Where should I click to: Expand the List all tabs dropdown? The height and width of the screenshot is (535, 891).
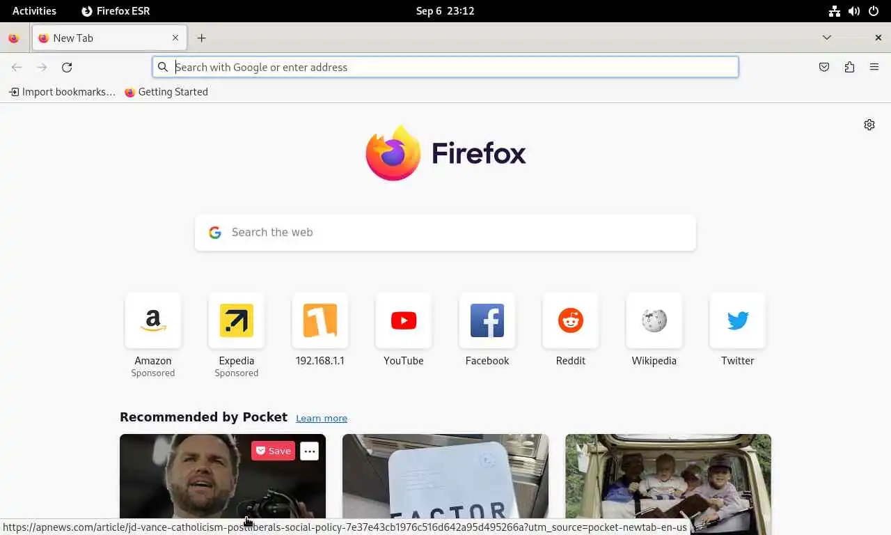pos(827,38)
